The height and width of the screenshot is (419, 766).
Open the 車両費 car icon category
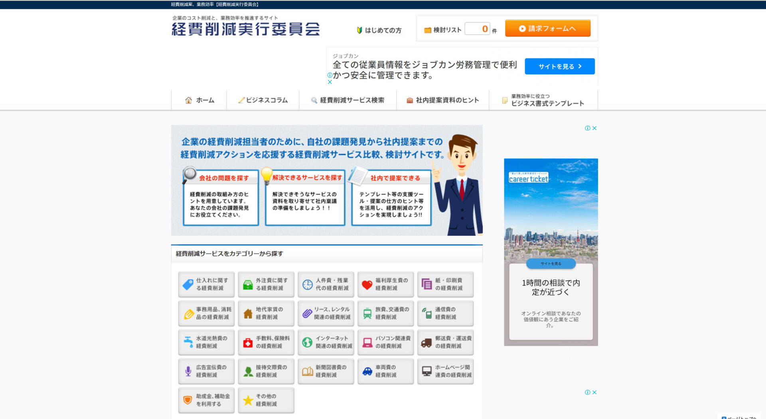pos(367,371)
